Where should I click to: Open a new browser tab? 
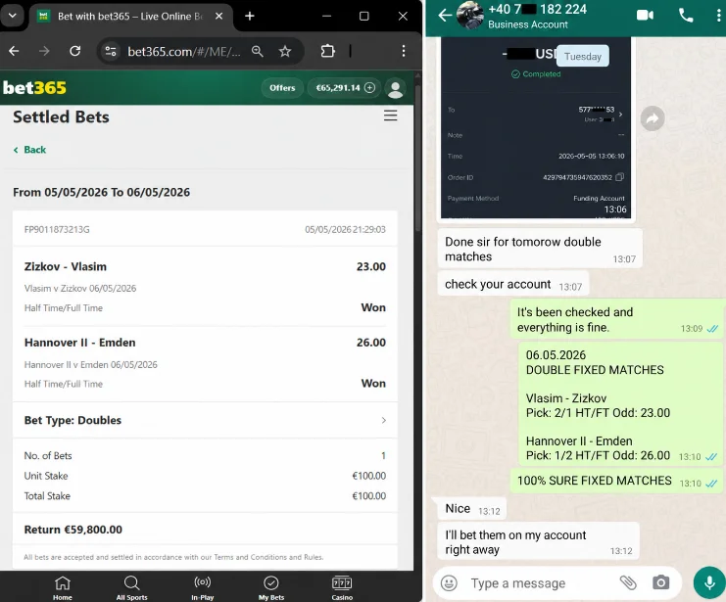coord(250,17)
